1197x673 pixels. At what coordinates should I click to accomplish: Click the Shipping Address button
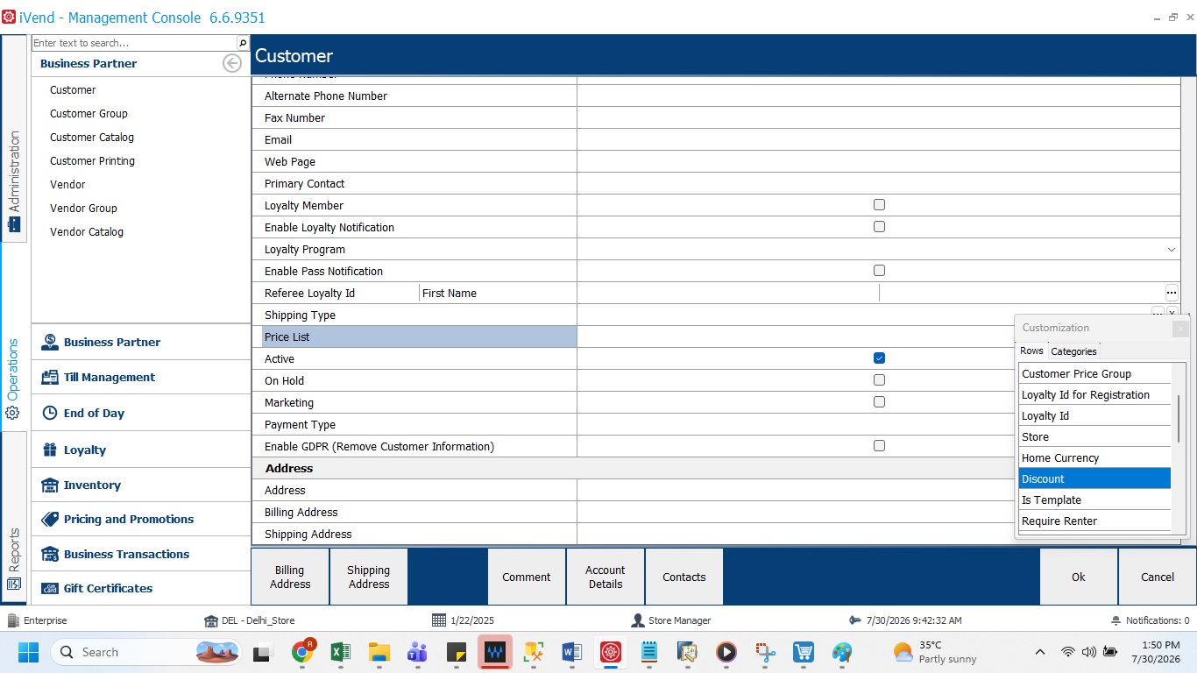(369, 577)
